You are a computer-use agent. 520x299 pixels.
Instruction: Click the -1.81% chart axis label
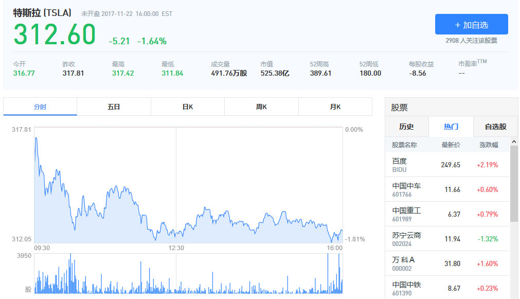[355, 239]
